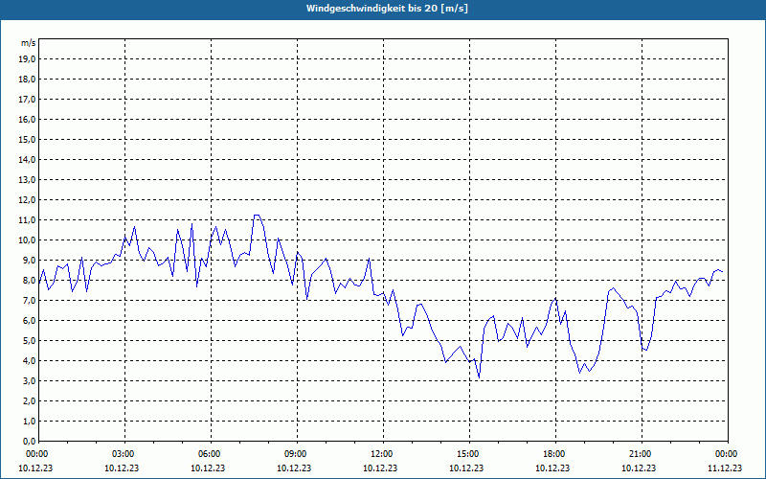Select the 'm/s' unit label on the y-axis
This screenshot has width=766, height=479.
[x=29, y=43]
